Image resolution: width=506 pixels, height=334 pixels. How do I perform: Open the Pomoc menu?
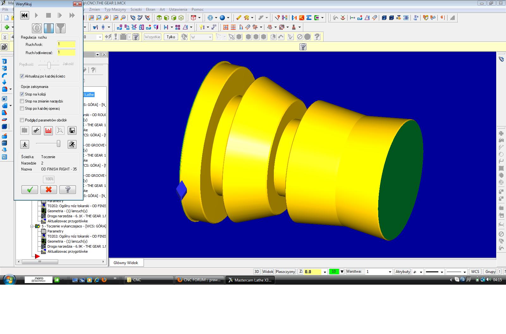(197, 9)
